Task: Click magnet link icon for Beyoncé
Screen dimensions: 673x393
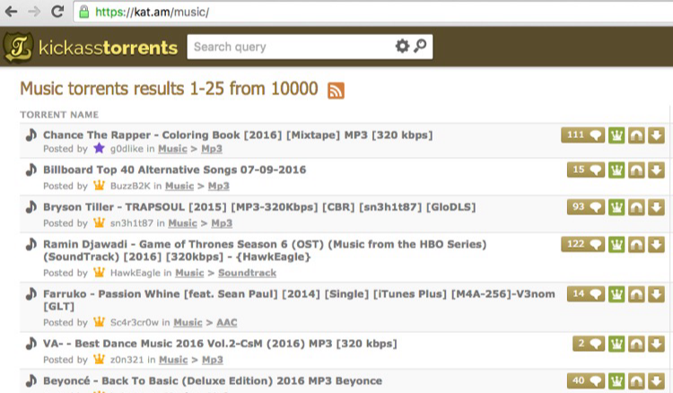Action: point(636,381)
